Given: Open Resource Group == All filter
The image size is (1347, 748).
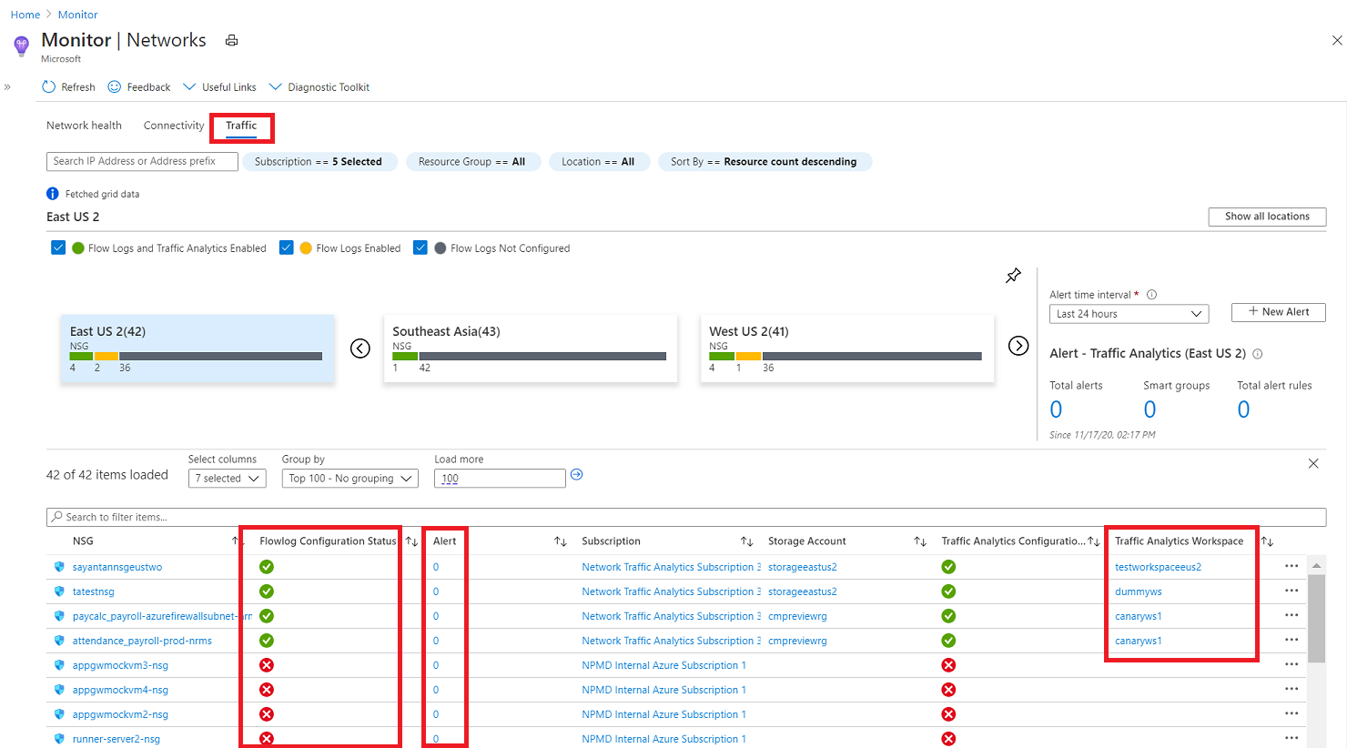Looking at the screenshot, I should [x=472, y=162].
